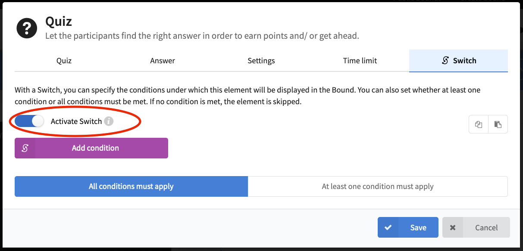The width and height of the screenshot is (523, 251).
Task: Open the Answer tab
Action: 163,61
